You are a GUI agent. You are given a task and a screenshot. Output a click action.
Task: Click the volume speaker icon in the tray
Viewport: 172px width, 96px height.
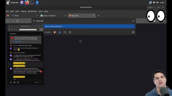tap(157, 2)
